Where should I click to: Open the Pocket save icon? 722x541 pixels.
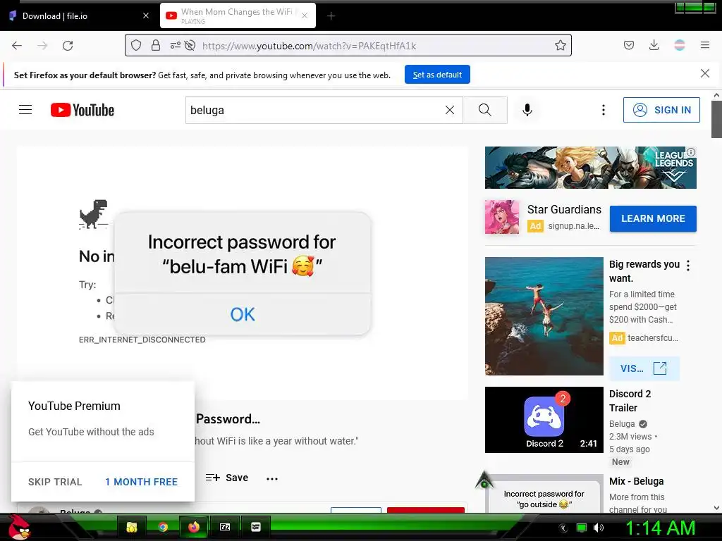click(628, 45)
